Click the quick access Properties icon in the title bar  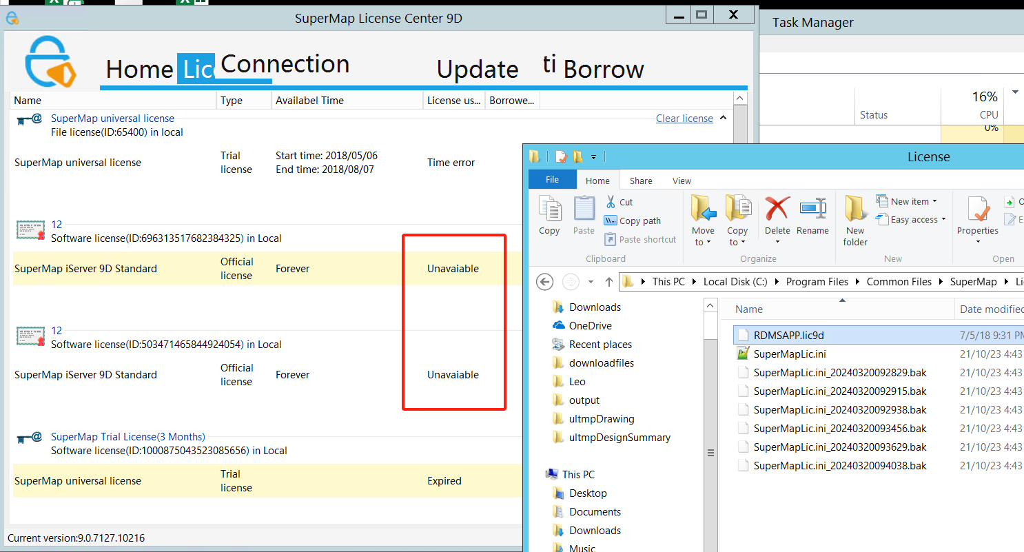pos(561,156)
